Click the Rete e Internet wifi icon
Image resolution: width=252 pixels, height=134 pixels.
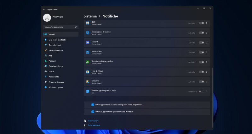pyautogui.click(x=46, y=45)
